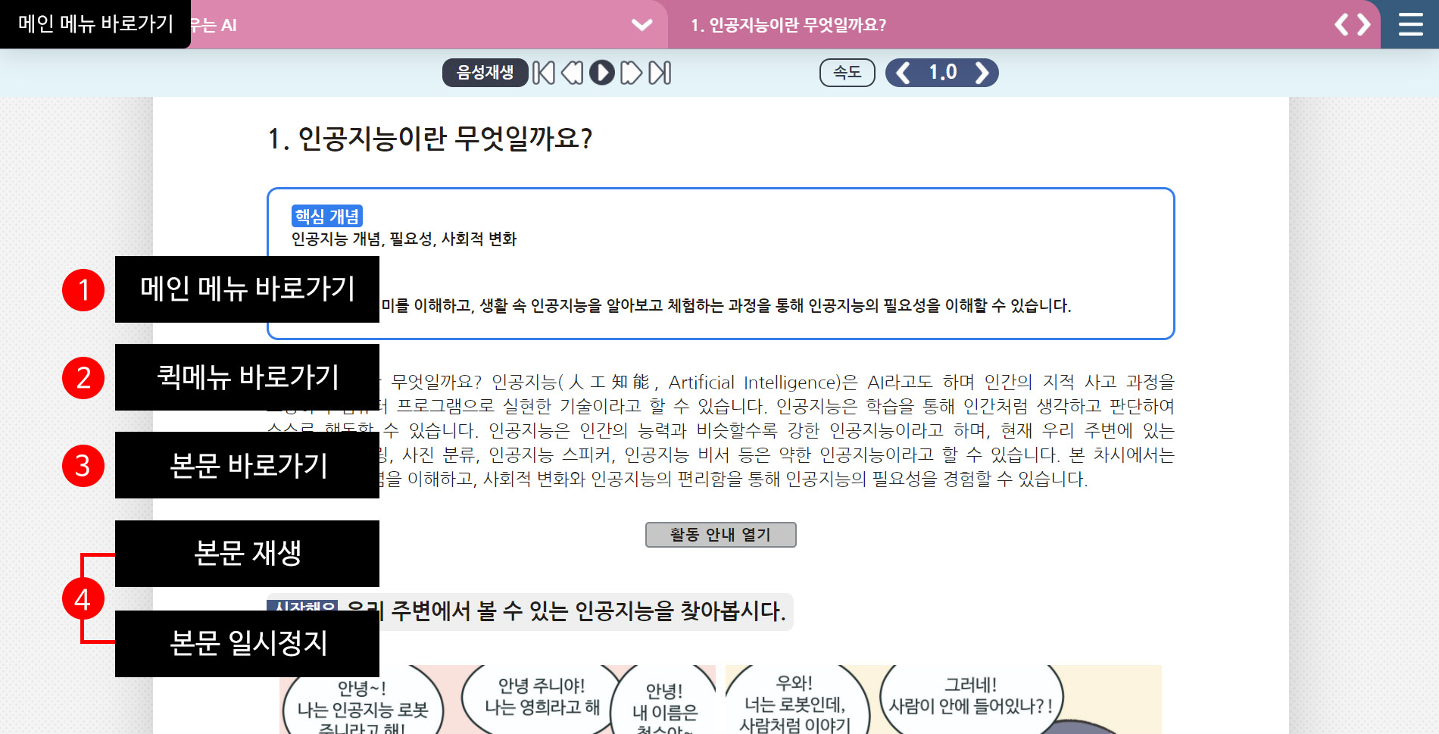Skip to the last sentence in audio playback

(x=660, y=73)
